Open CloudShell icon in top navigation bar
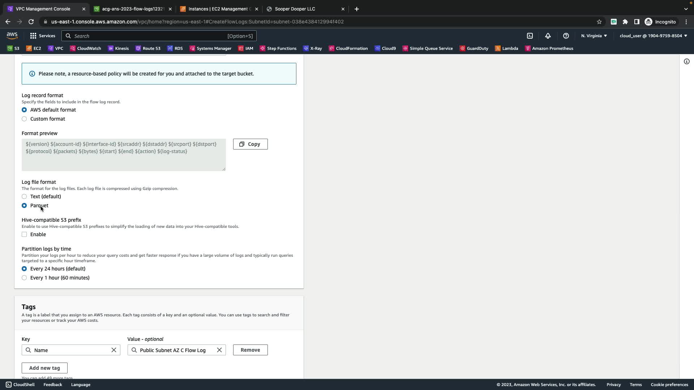The width and height of the screenshot is (694, 390). click(530, 36)
